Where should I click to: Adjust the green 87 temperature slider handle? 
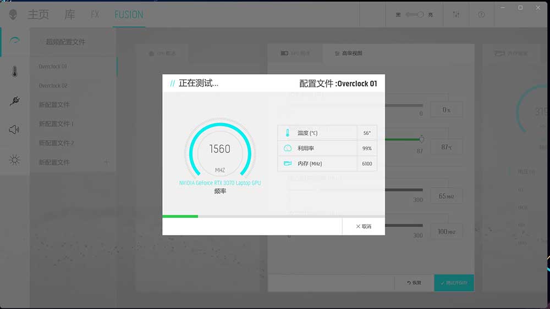pos(421,139)
